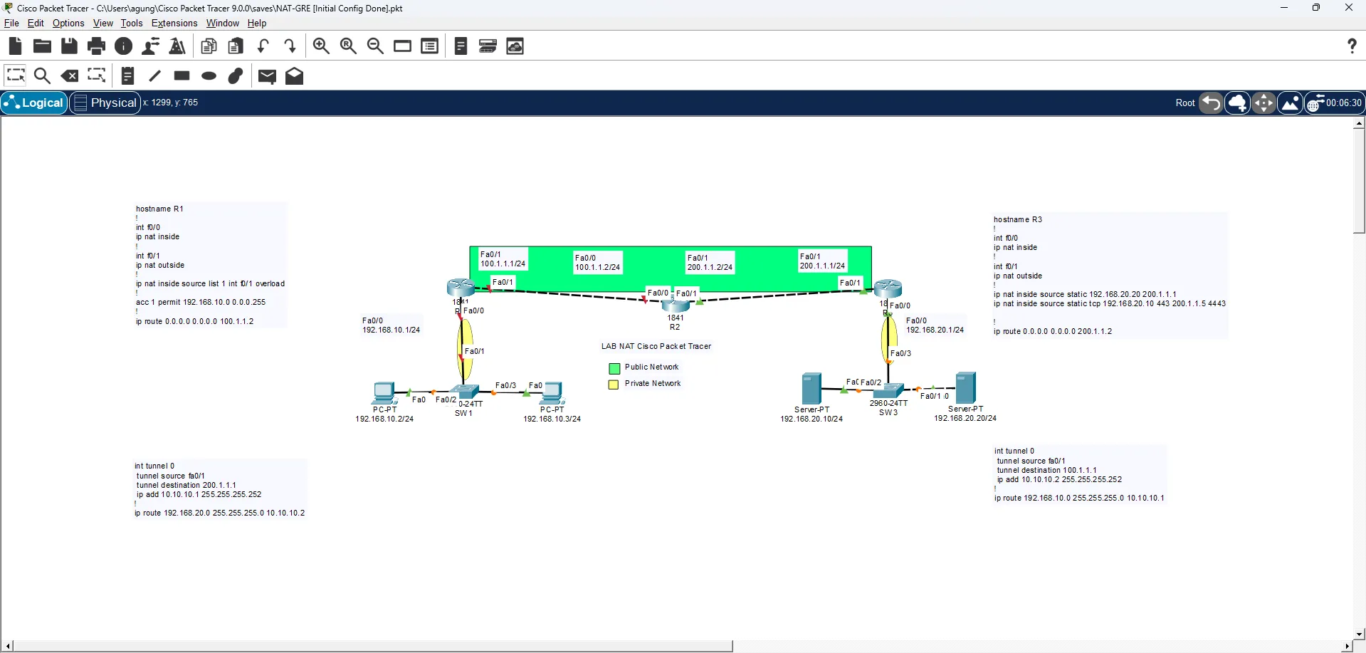Open the File menu
The image size is (1366, 653).
pos(11,23)
